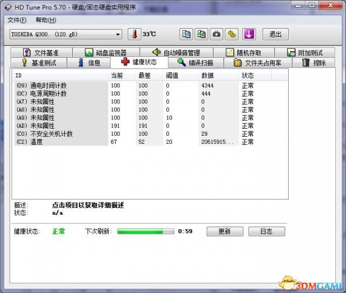This screenshot has height=293, width=346.
Task: Select the 健康状态 tab
Action: click(x=139, y=62)
